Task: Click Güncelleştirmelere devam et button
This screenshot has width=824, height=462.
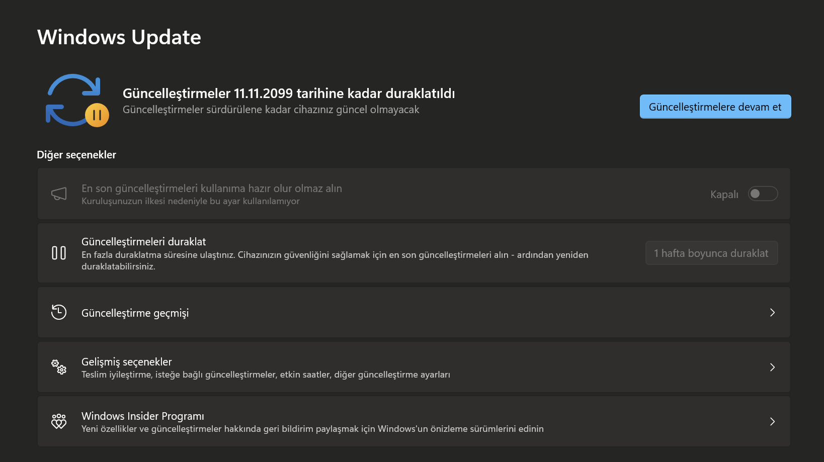Action: 715,107
